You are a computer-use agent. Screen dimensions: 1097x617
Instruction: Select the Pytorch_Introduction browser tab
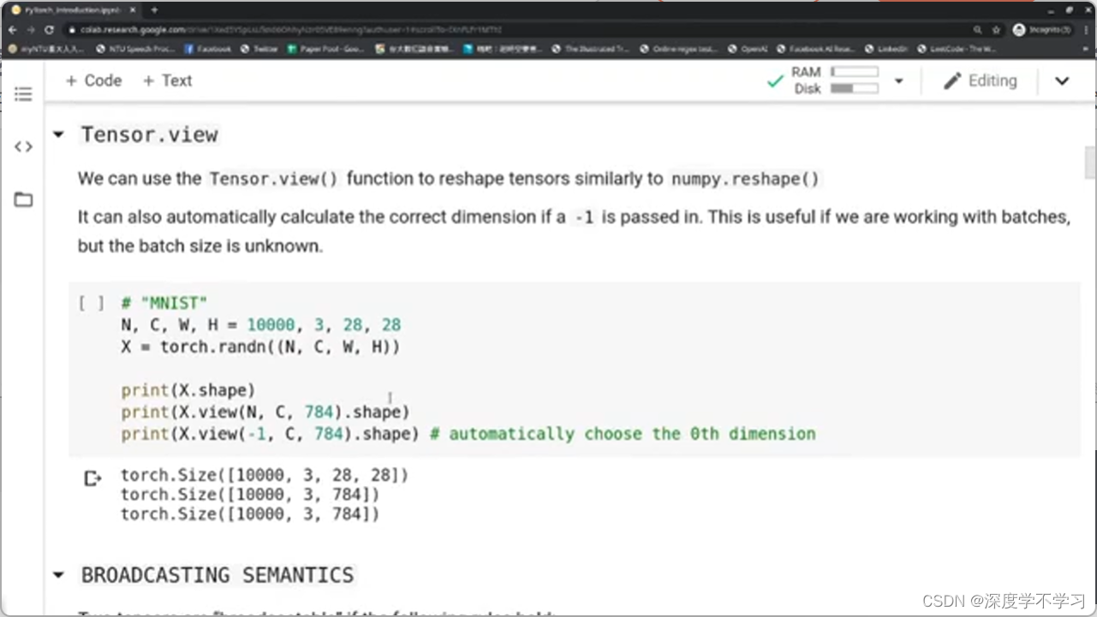coord(71,9)
